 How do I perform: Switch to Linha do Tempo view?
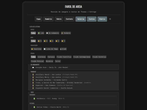[51, 49]
